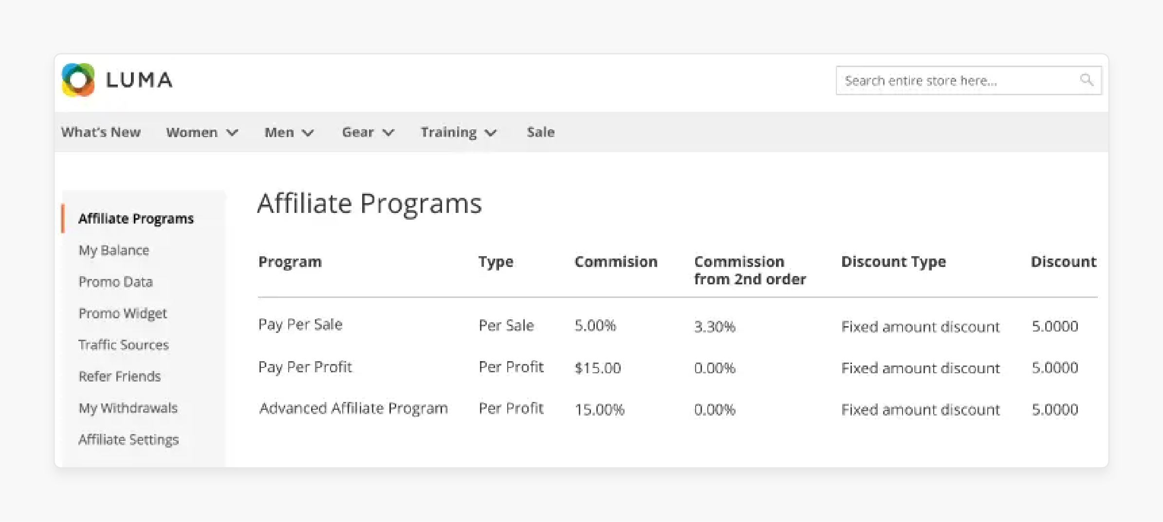Image resolution: width=1163 pixels, height=522 pixels.
Task: Click the Commission from 2nd order header
Action: coord(750,270)
